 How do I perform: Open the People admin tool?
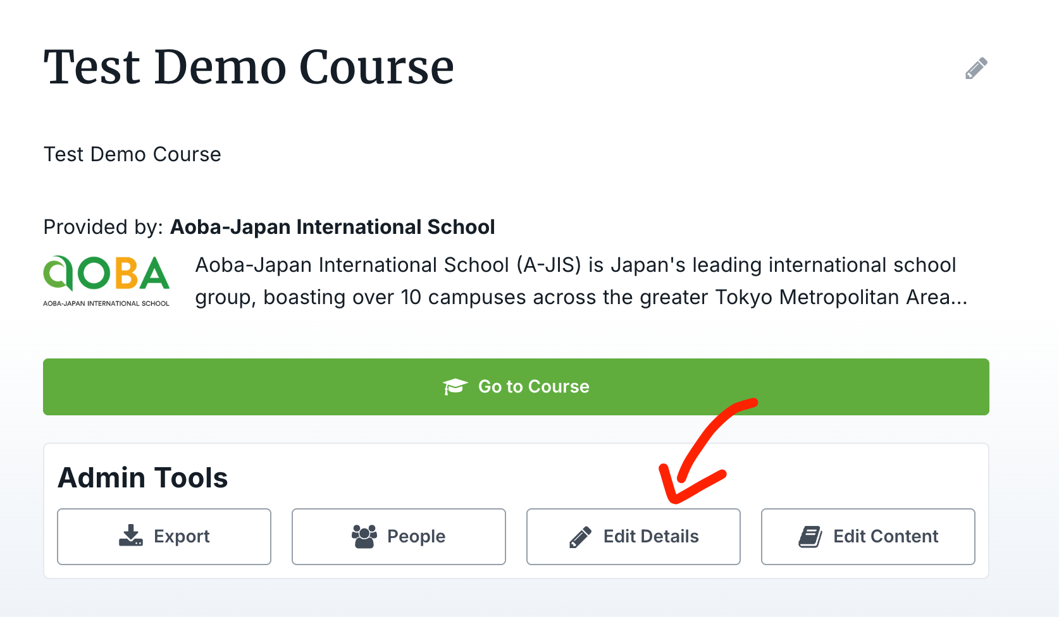pyautogui.click(x=399, y=537)
